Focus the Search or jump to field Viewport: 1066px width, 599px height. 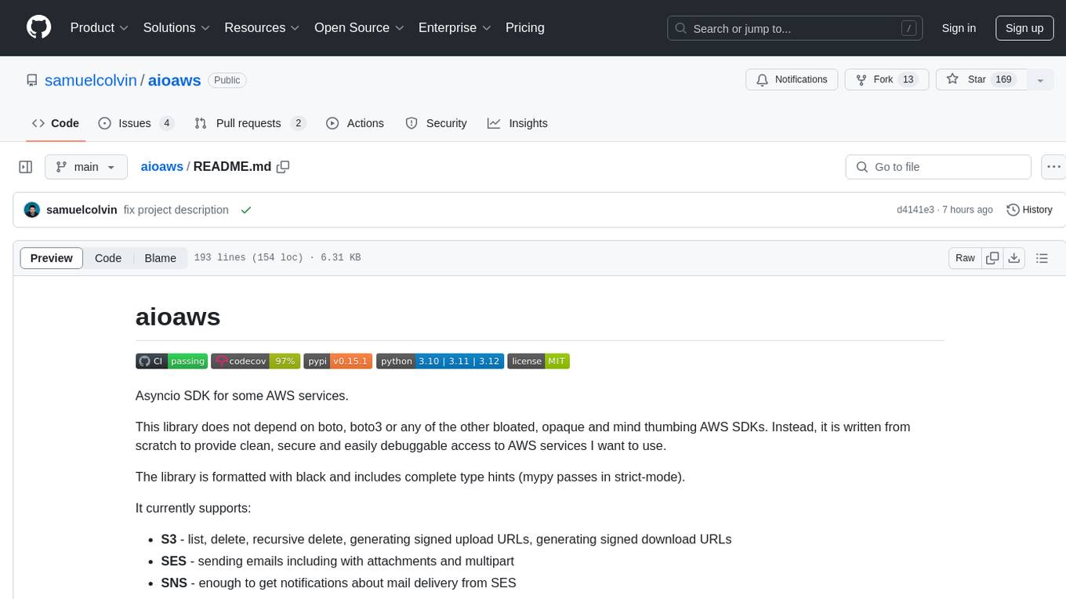coord(795,28)
